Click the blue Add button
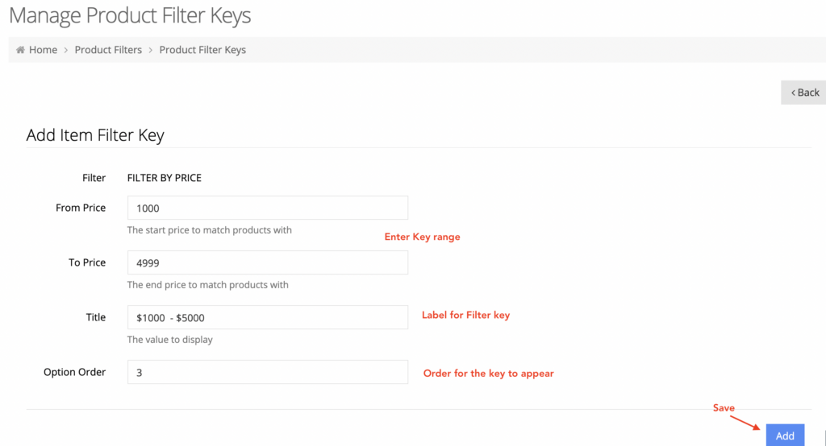826x446 pixels. [x=785, y=436]
